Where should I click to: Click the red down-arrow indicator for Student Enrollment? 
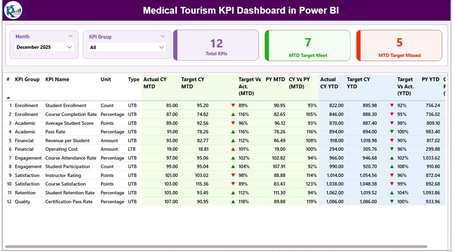233,105
